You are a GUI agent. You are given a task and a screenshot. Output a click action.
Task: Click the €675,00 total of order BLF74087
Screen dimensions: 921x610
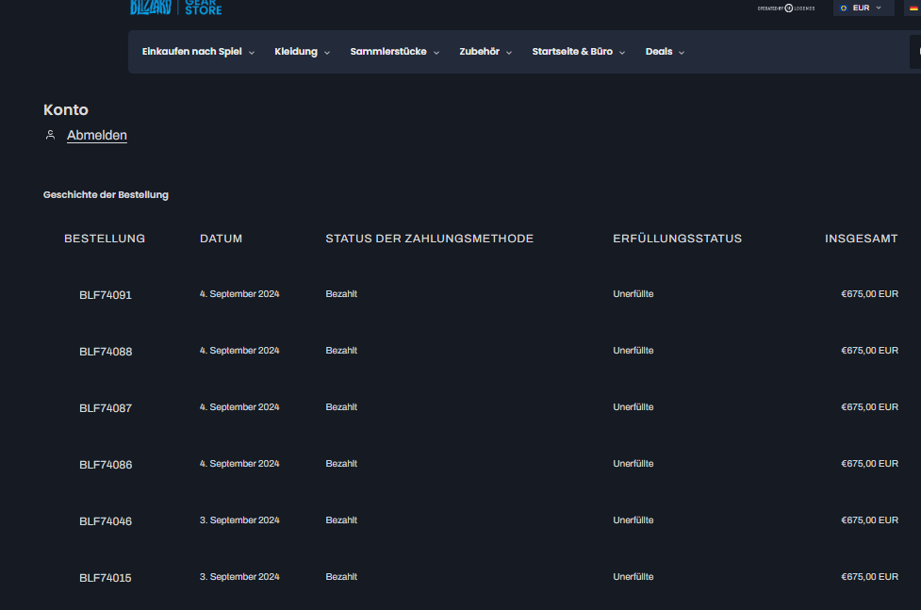click(x=870, y=406)
